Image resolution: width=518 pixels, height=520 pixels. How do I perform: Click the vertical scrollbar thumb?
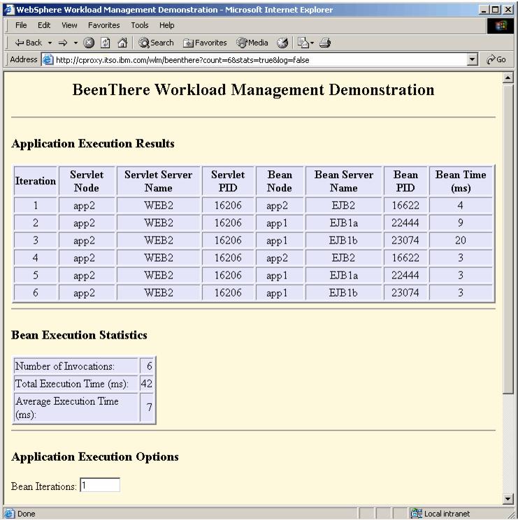[508, 238]
